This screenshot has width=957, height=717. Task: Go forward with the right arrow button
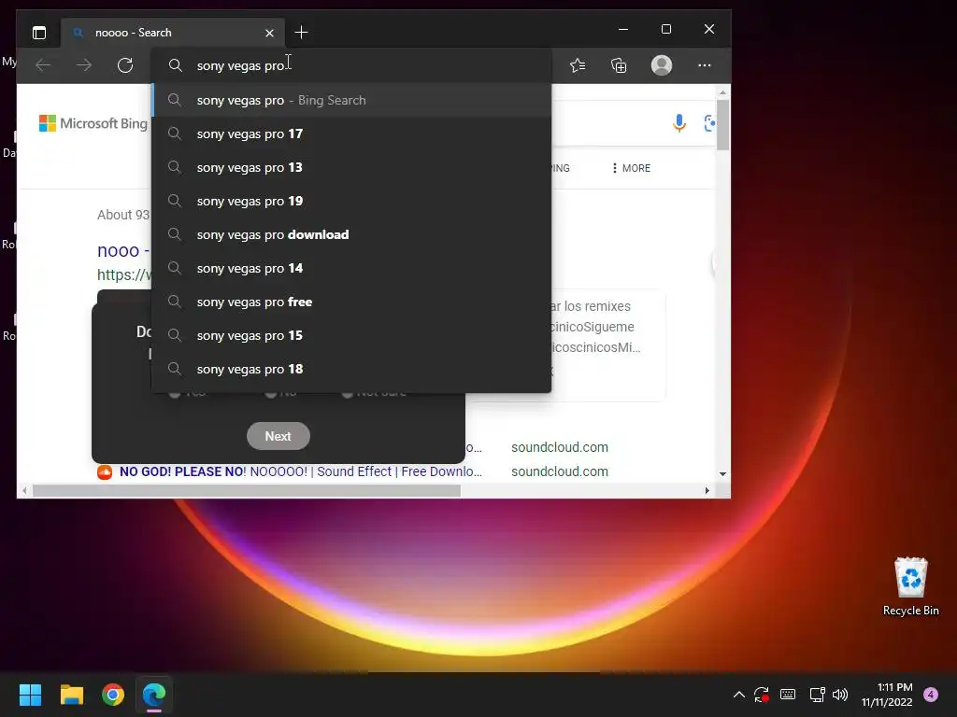point(84,65)
